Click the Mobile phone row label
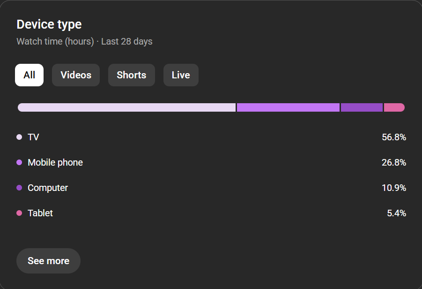The image size is (422, 289). [x=55, y=162]
